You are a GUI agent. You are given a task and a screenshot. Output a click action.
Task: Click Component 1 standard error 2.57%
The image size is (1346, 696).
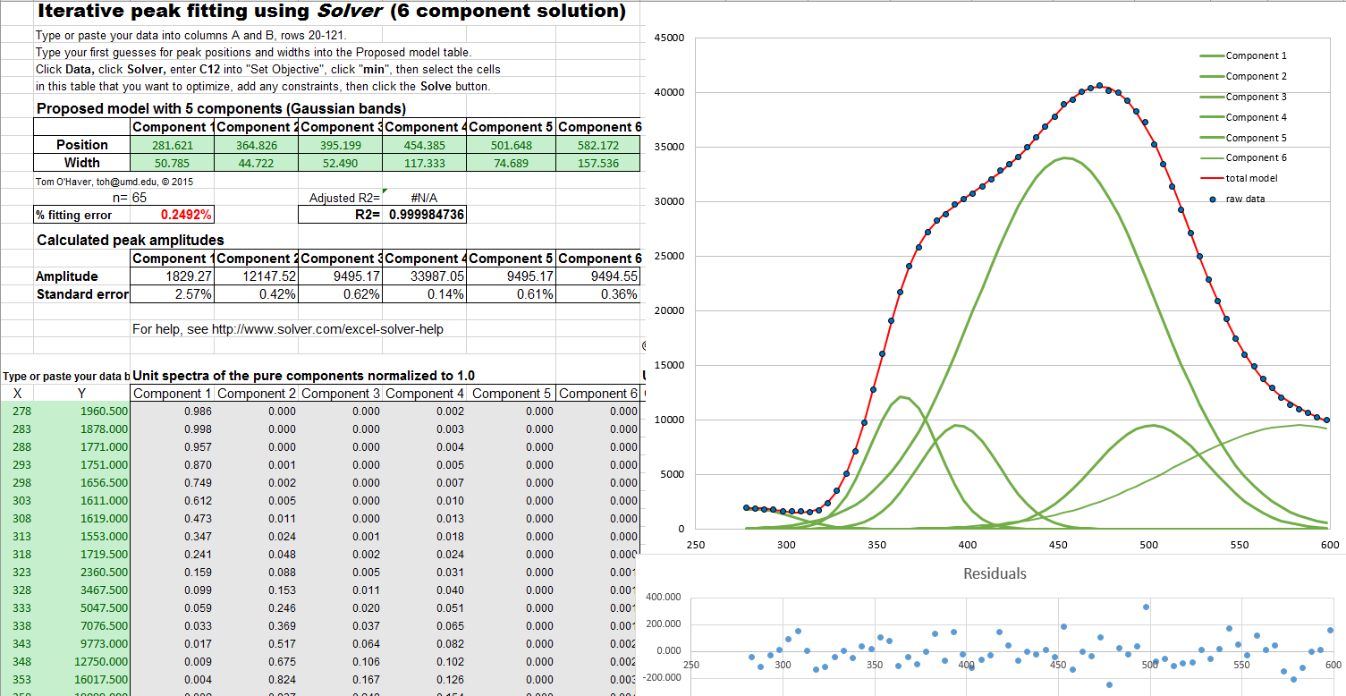172,294
